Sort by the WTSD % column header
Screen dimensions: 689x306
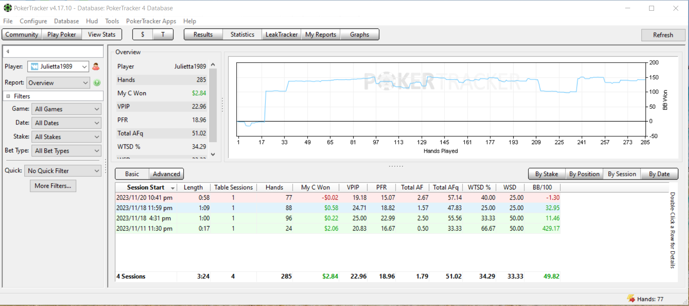coord(480,187)
